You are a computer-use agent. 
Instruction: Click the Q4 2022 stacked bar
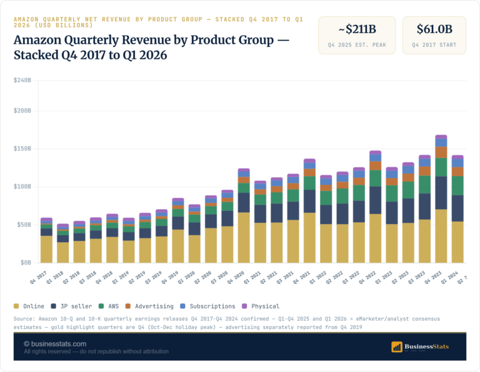point(375,207)
